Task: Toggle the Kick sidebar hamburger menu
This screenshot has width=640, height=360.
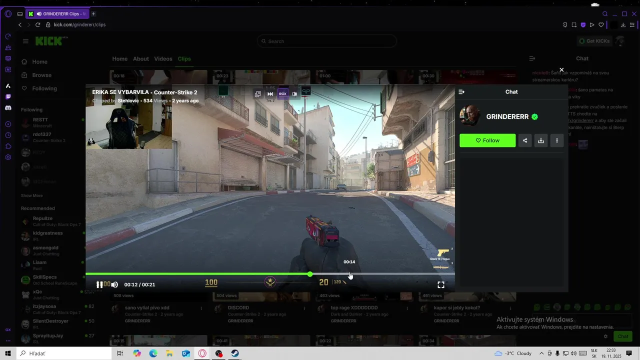Action: 25,41
